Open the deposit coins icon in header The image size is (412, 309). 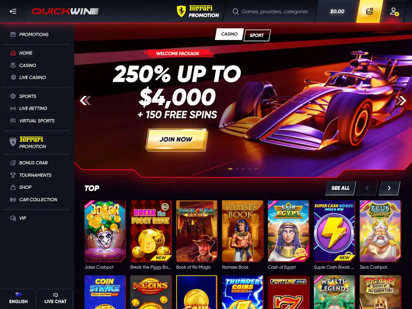(370, 11)
